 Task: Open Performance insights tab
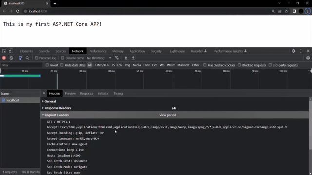231,51
